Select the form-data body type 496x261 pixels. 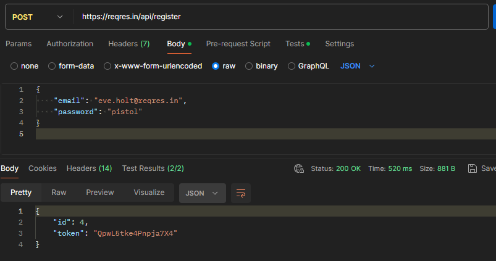pyautogui.click(x=71, y=66)
